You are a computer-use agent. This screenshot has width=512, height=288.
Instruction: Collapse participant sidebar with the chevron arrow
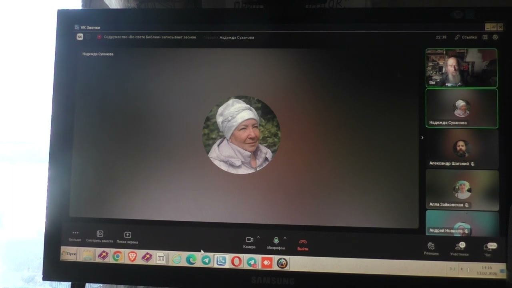pyautogui.click(x=422, y=138)
